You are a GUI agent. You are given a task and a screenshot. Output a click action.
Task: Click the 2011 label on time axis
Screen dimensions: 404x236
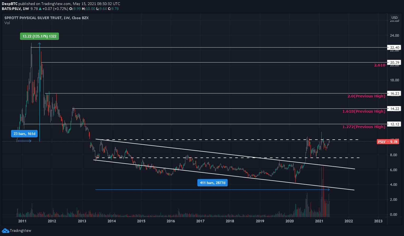click(22, 221)
